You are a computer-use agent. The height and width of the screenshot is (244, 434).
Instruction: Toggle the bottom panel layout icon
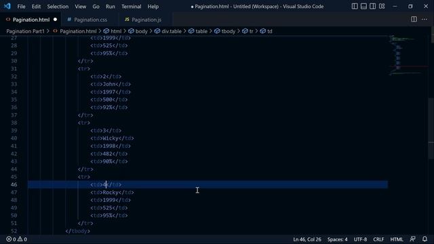coord(363,6)
